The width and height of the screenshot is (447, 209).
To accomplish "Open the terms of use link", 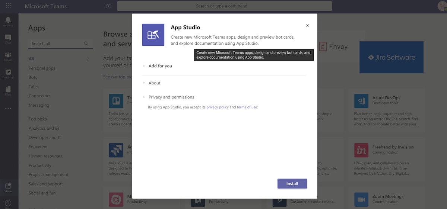I will pos(247,107).
